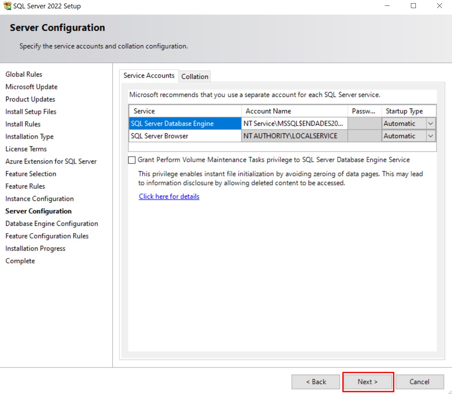Click the SQL Server setup title bar icon
452x394 pixels.
pyautogui.click(x=7, y=6)
